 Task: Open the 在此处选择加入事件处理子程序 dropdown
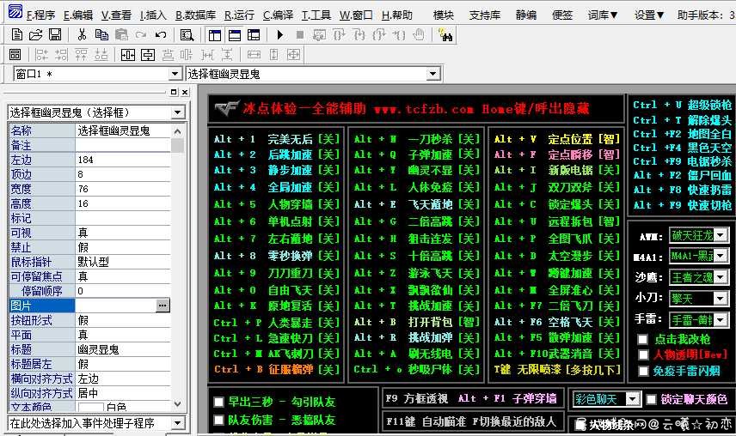pos(177,423)
